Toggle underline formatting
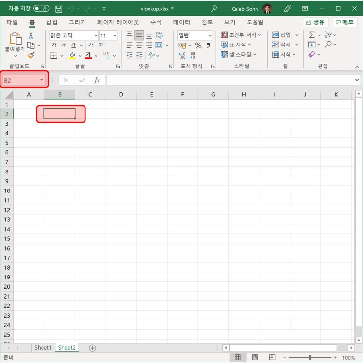Screen dimensions: 363x363 coord(73,45)
